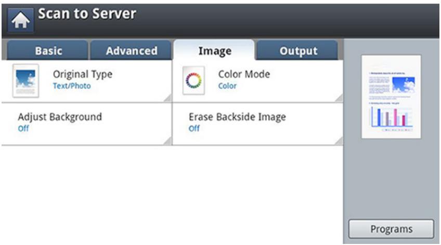Go to the home screen icon

[20, 20]
